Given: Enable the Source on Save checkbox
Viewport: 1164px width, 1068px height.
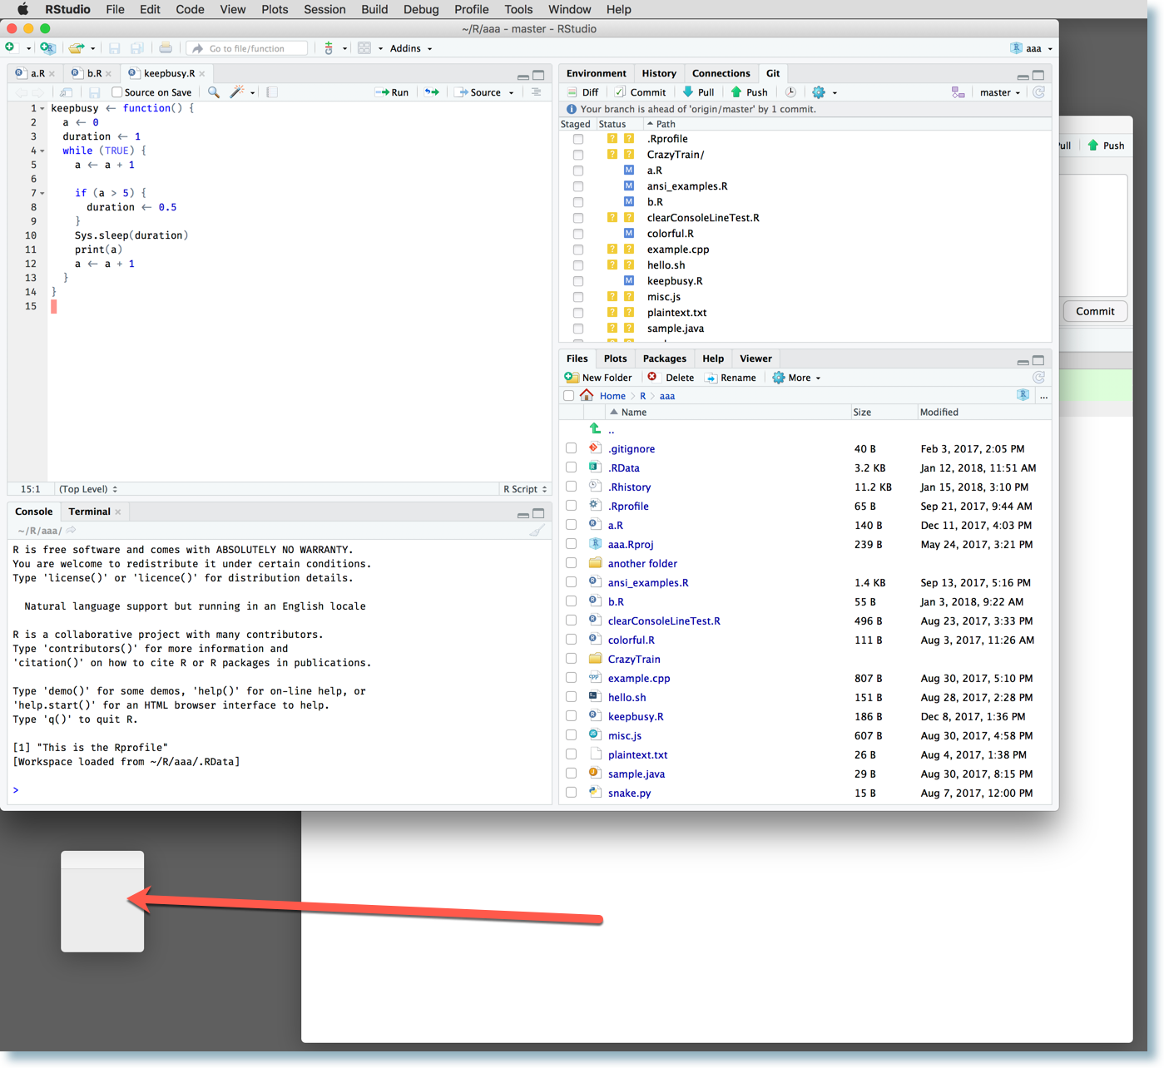Looking at the screenshot, I should click(116, 91).
